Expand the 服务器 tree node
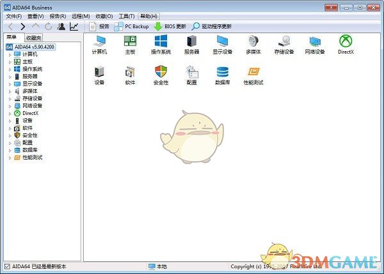Viewport: 384px width, 274px height. (10, 77)
